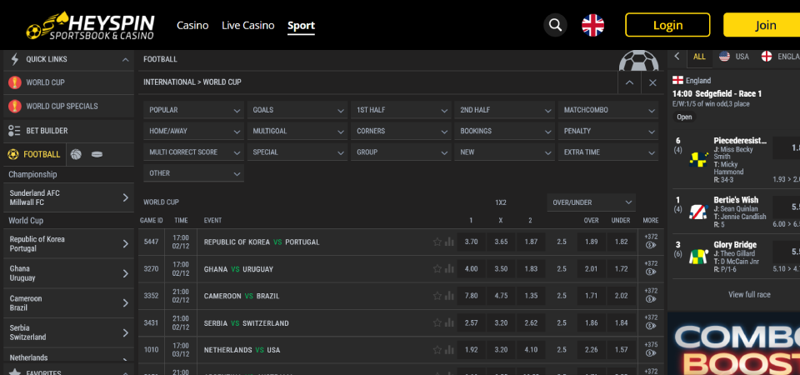Go back with racing tabs left arrow
Screen dimensions: 800x375
[x=677, y=56]
